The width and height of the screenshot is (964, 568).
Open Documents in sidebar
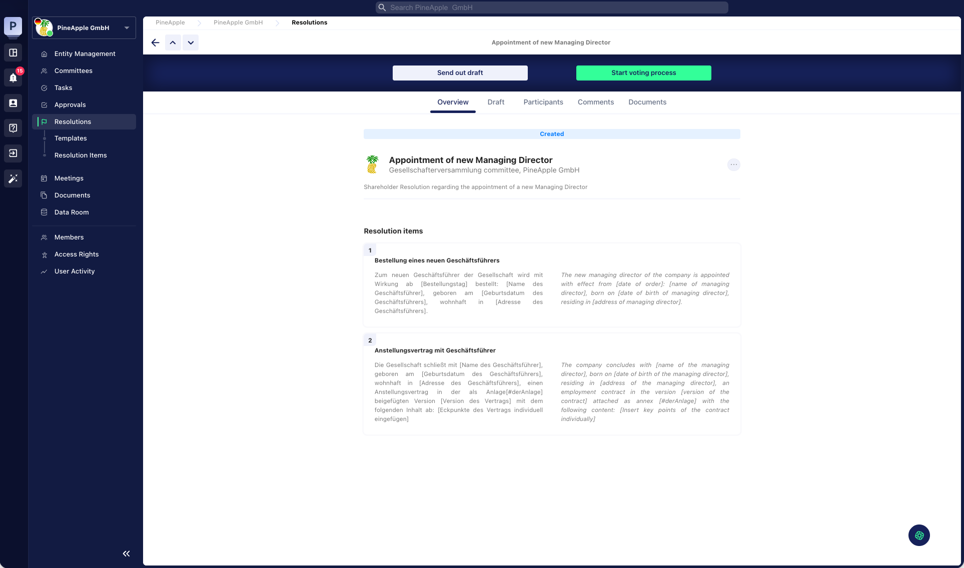[x=85, y=195]
